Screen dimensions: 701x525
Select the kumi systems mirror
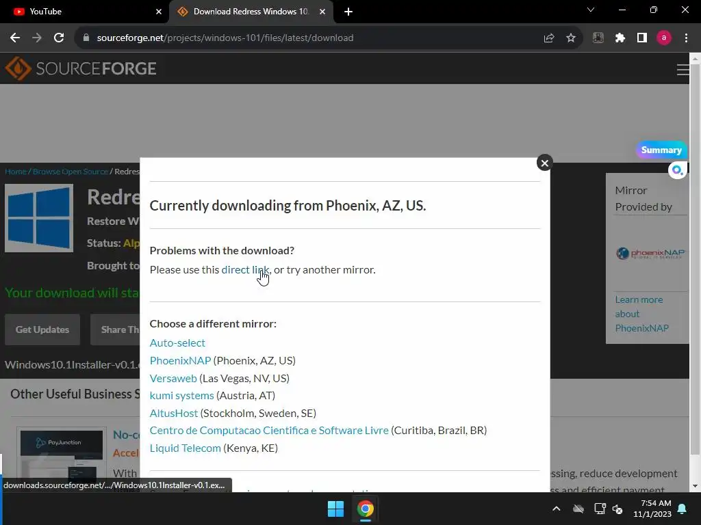coord(182,396)
